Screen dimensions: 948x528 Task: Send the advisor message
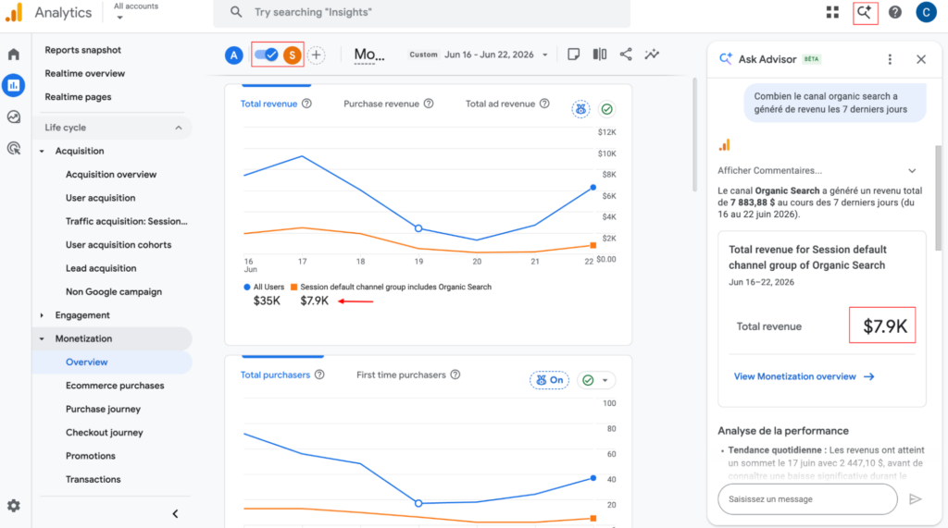point(916,499)
